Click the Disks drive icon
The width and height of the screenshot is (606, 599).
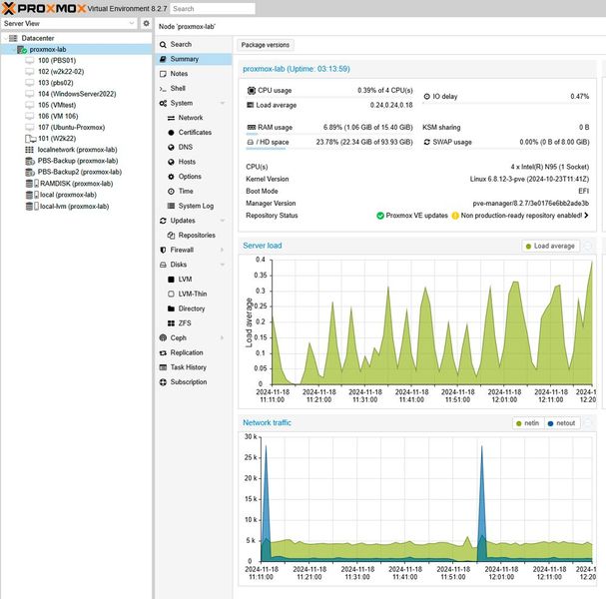point(163,265)
